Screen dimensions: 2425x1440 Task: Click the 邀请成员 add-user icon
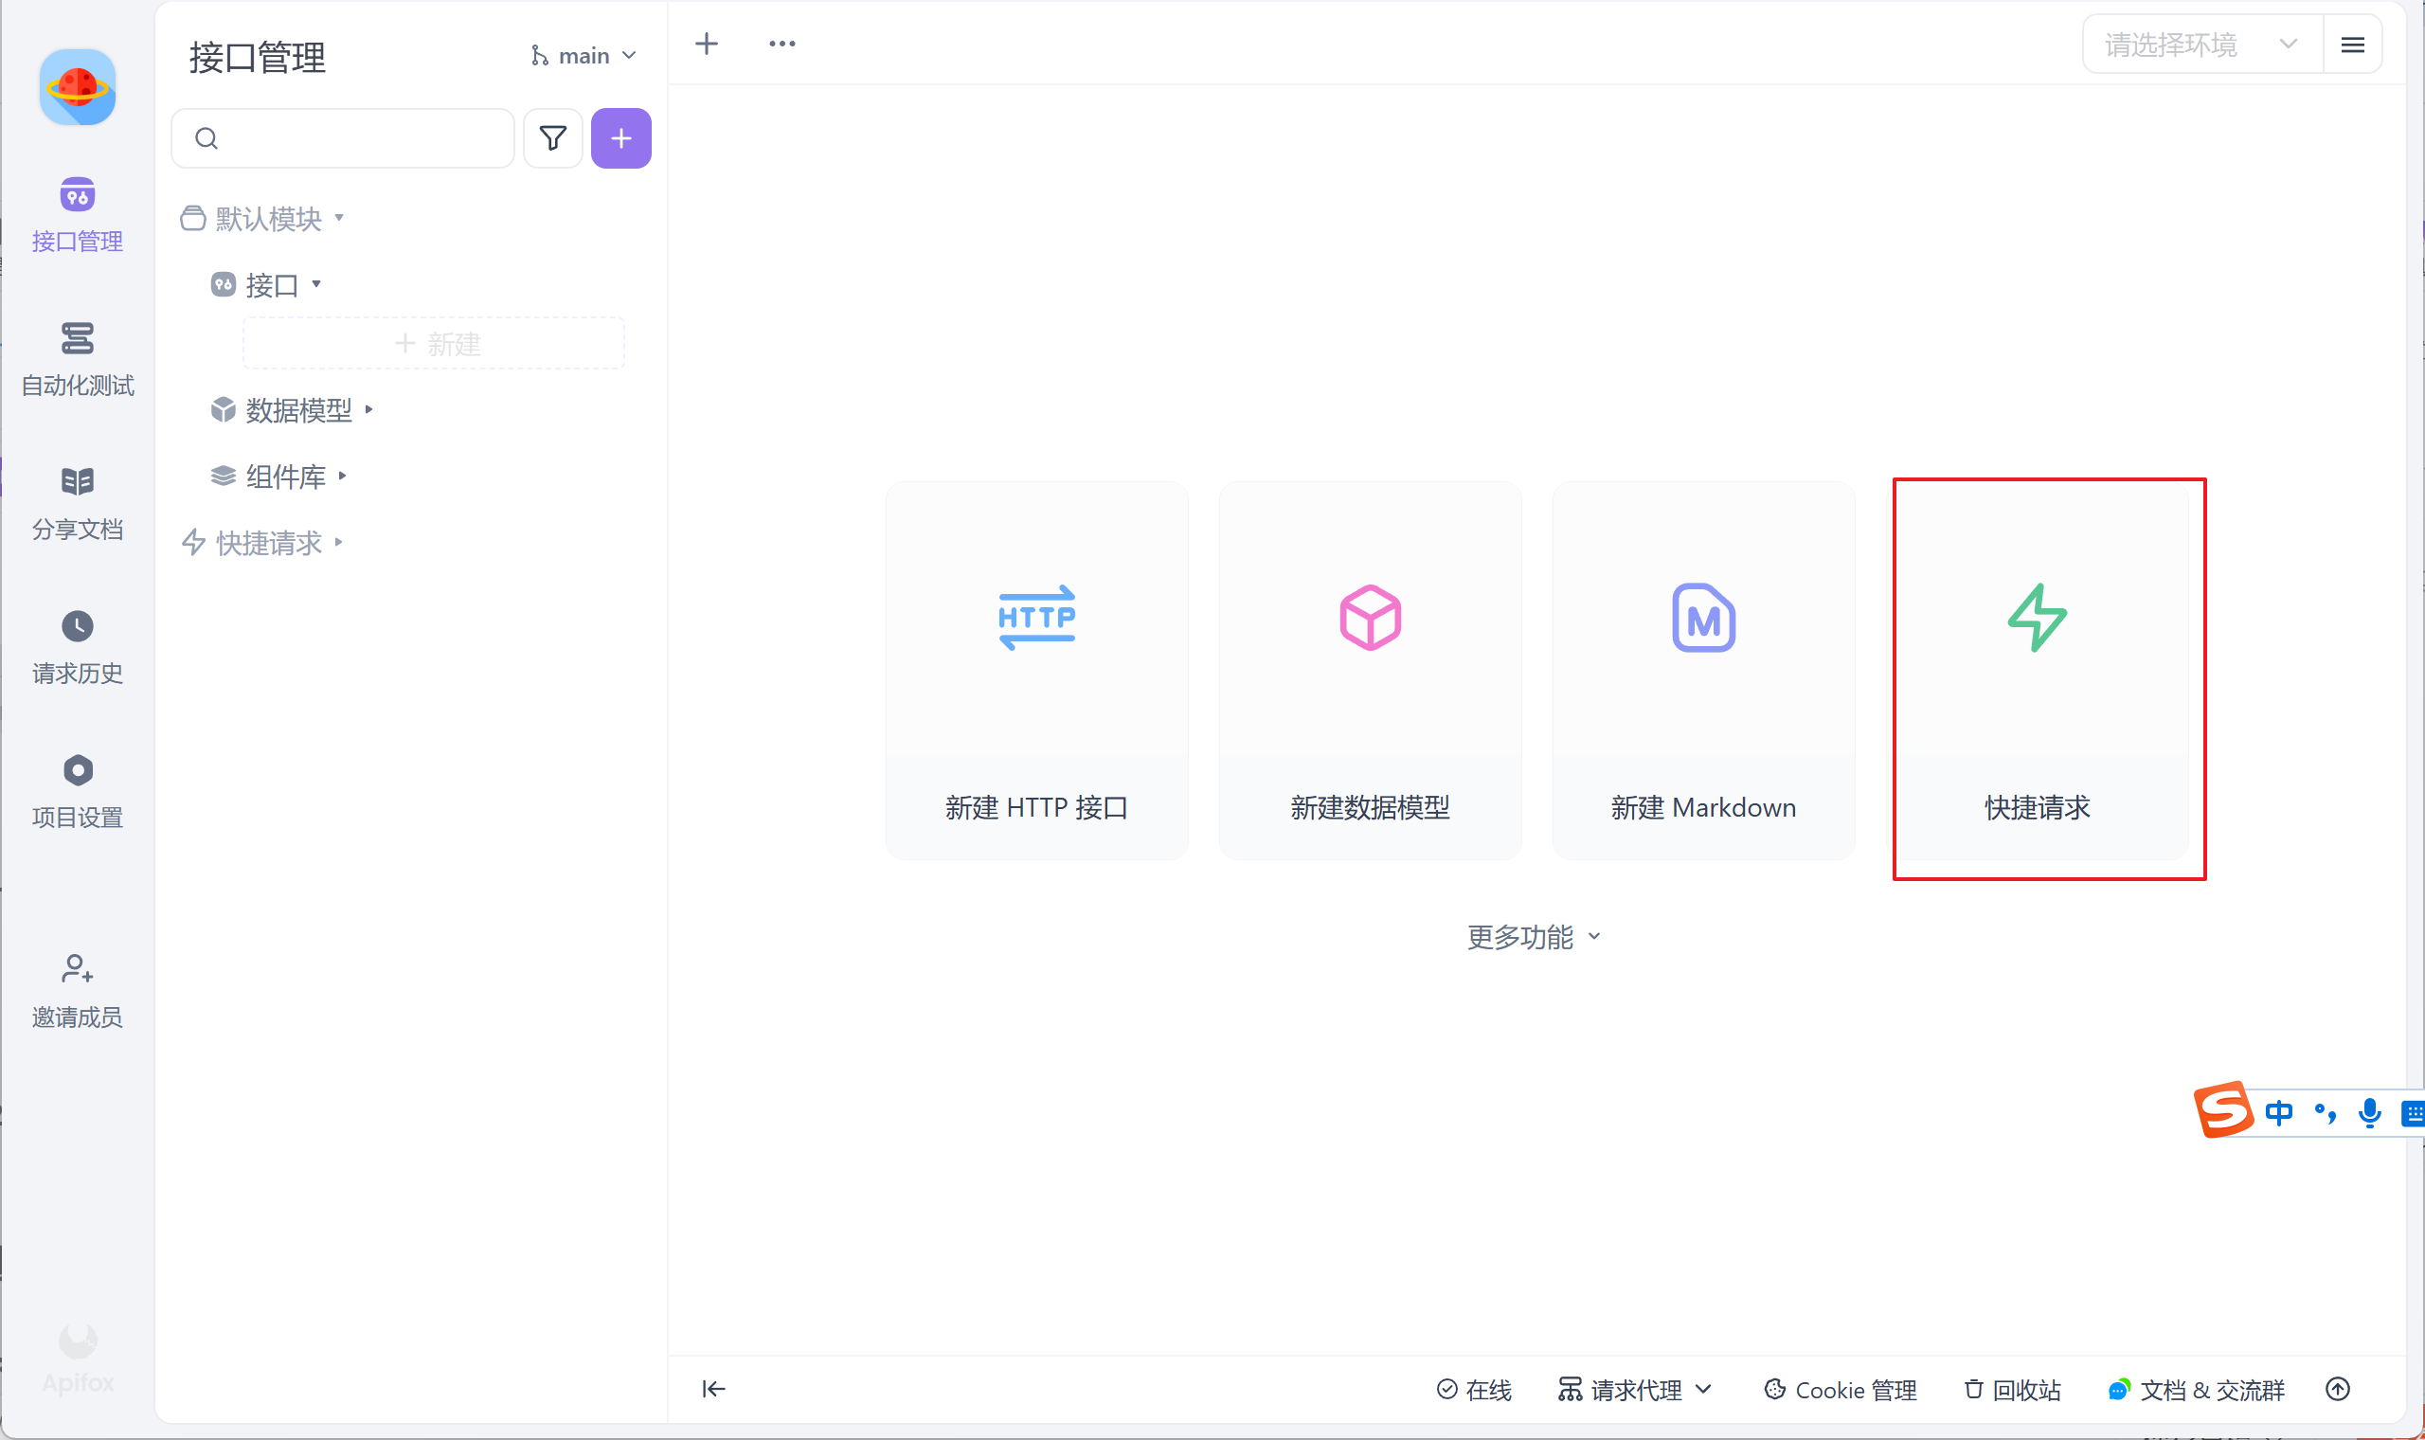(x=78, y=968)
